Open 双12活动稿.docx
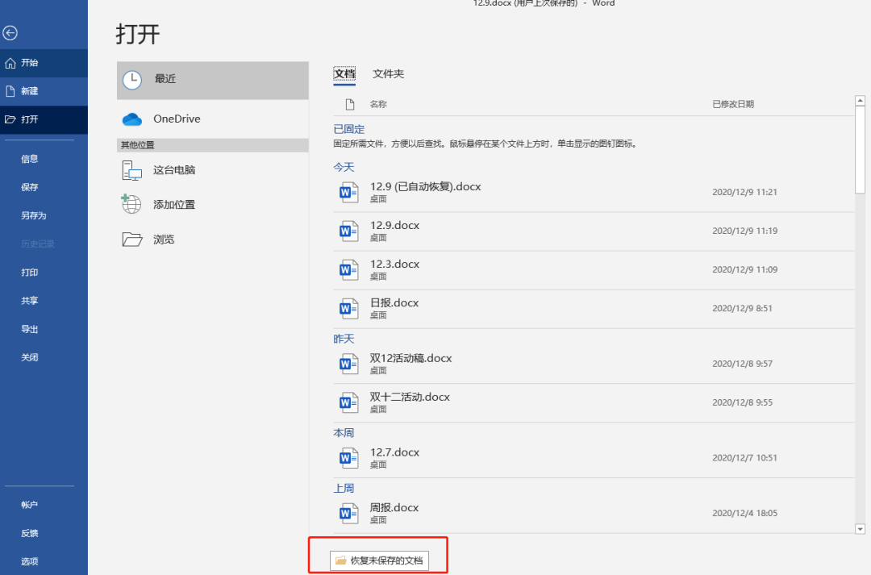Screen dimensions: 871x575 coord(594,364)
